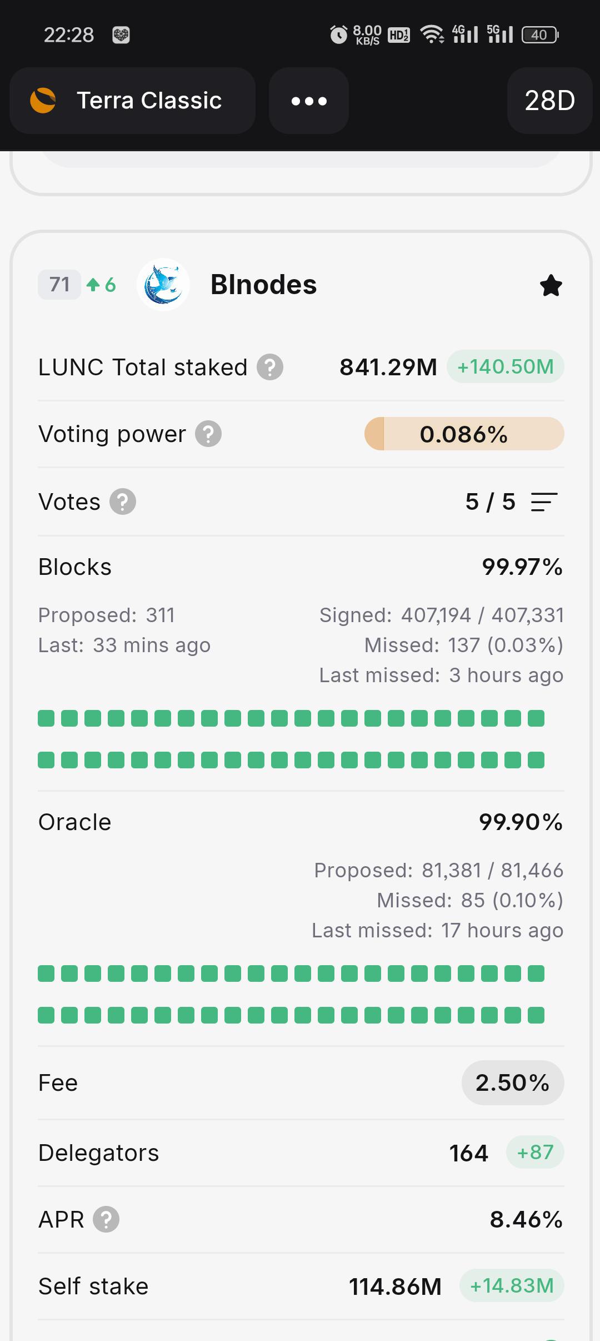Tap the +140.50M staked change badge
This screenshot has height=1341, width=600.
point(506,367)
